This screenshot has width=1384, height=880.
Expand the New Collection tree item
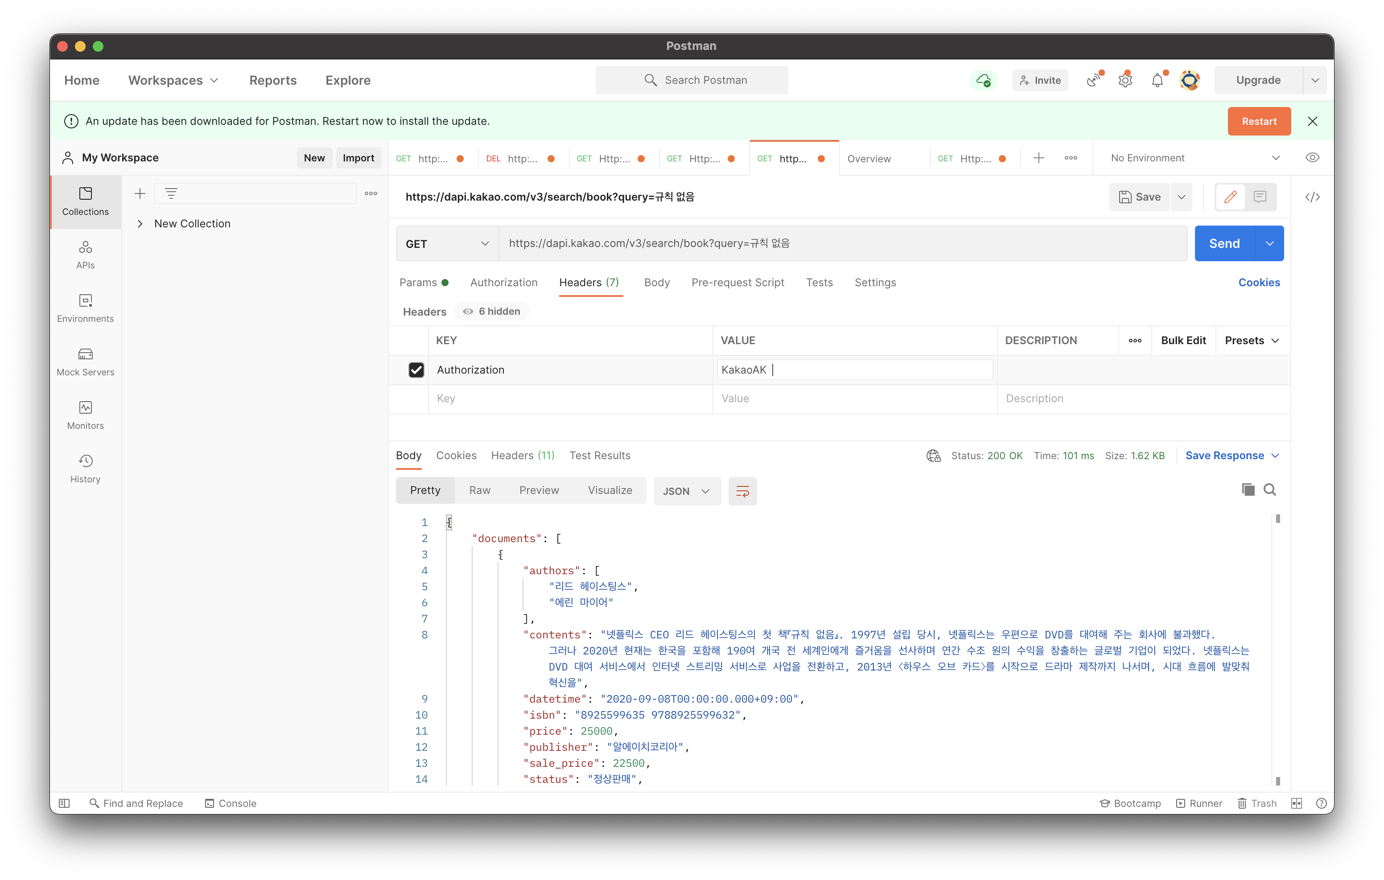[x=141, y=224]
